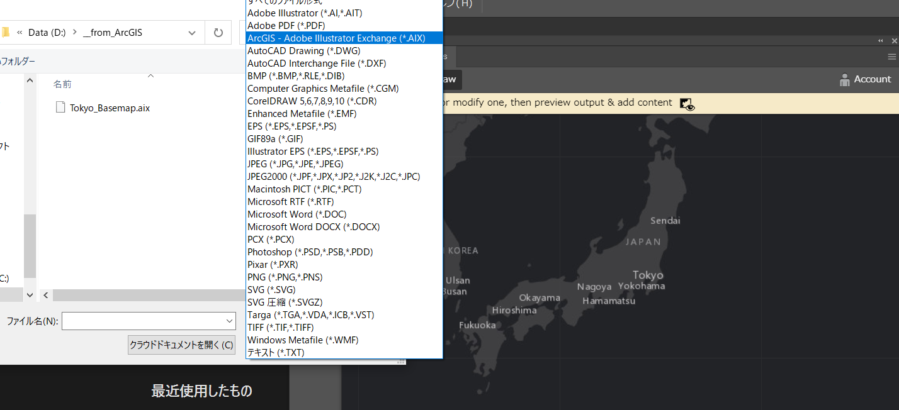The width and height of the screenshot is (899, 410).
Task: Select Macintosh PICT (*.PIC,*.PCT)
Action: pos(344,189)
